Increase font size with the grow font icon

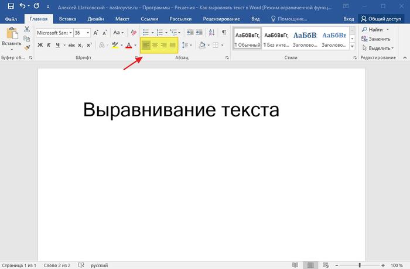[x=96, y=33]
